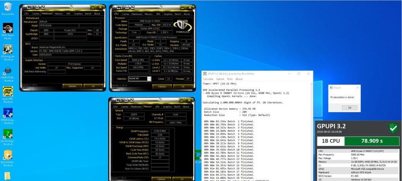Open Graphics tab in Ryzen processor CPU-Z window

[x=168, y=14]
